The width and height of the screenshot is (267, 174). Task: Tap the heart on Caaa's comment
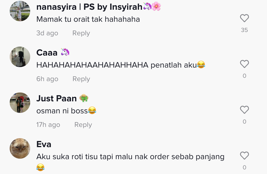coord(244,64)
